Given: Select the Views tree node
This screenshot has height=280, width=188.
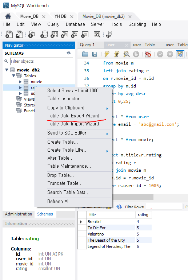Looking at the screenshot, I should click(29, 99).
